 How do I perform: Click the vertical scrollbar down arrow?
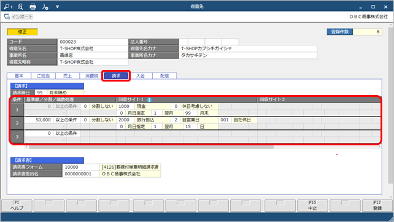tap(390, 197)
